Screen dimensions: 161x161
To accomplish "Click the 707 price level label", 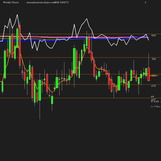I will [x=154, y=76].
